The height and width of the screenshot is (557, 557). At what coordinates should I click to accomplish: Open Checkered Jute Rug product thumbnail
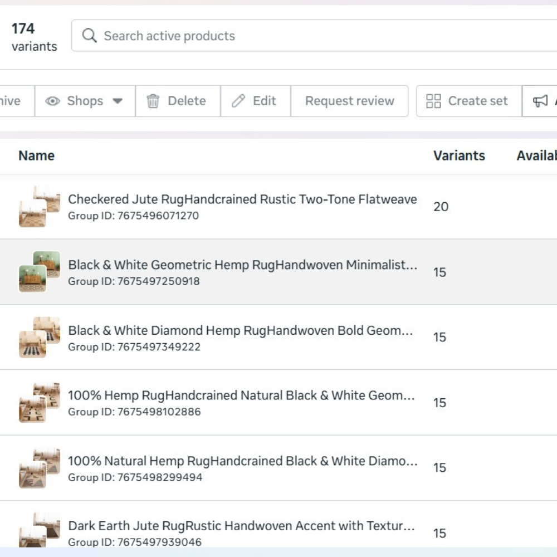click(39, 207)
